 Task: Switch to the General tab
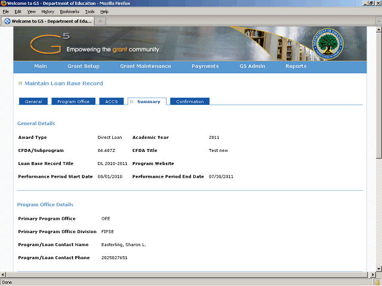pos(33,101)
